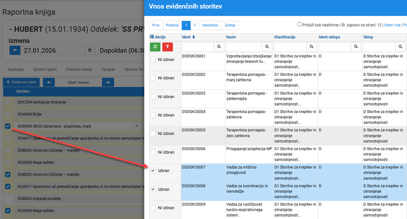Sort by the Naziv column header
The width and height of the screenshot is (407, 219).
pyautogui.click(x=231, y=37)
